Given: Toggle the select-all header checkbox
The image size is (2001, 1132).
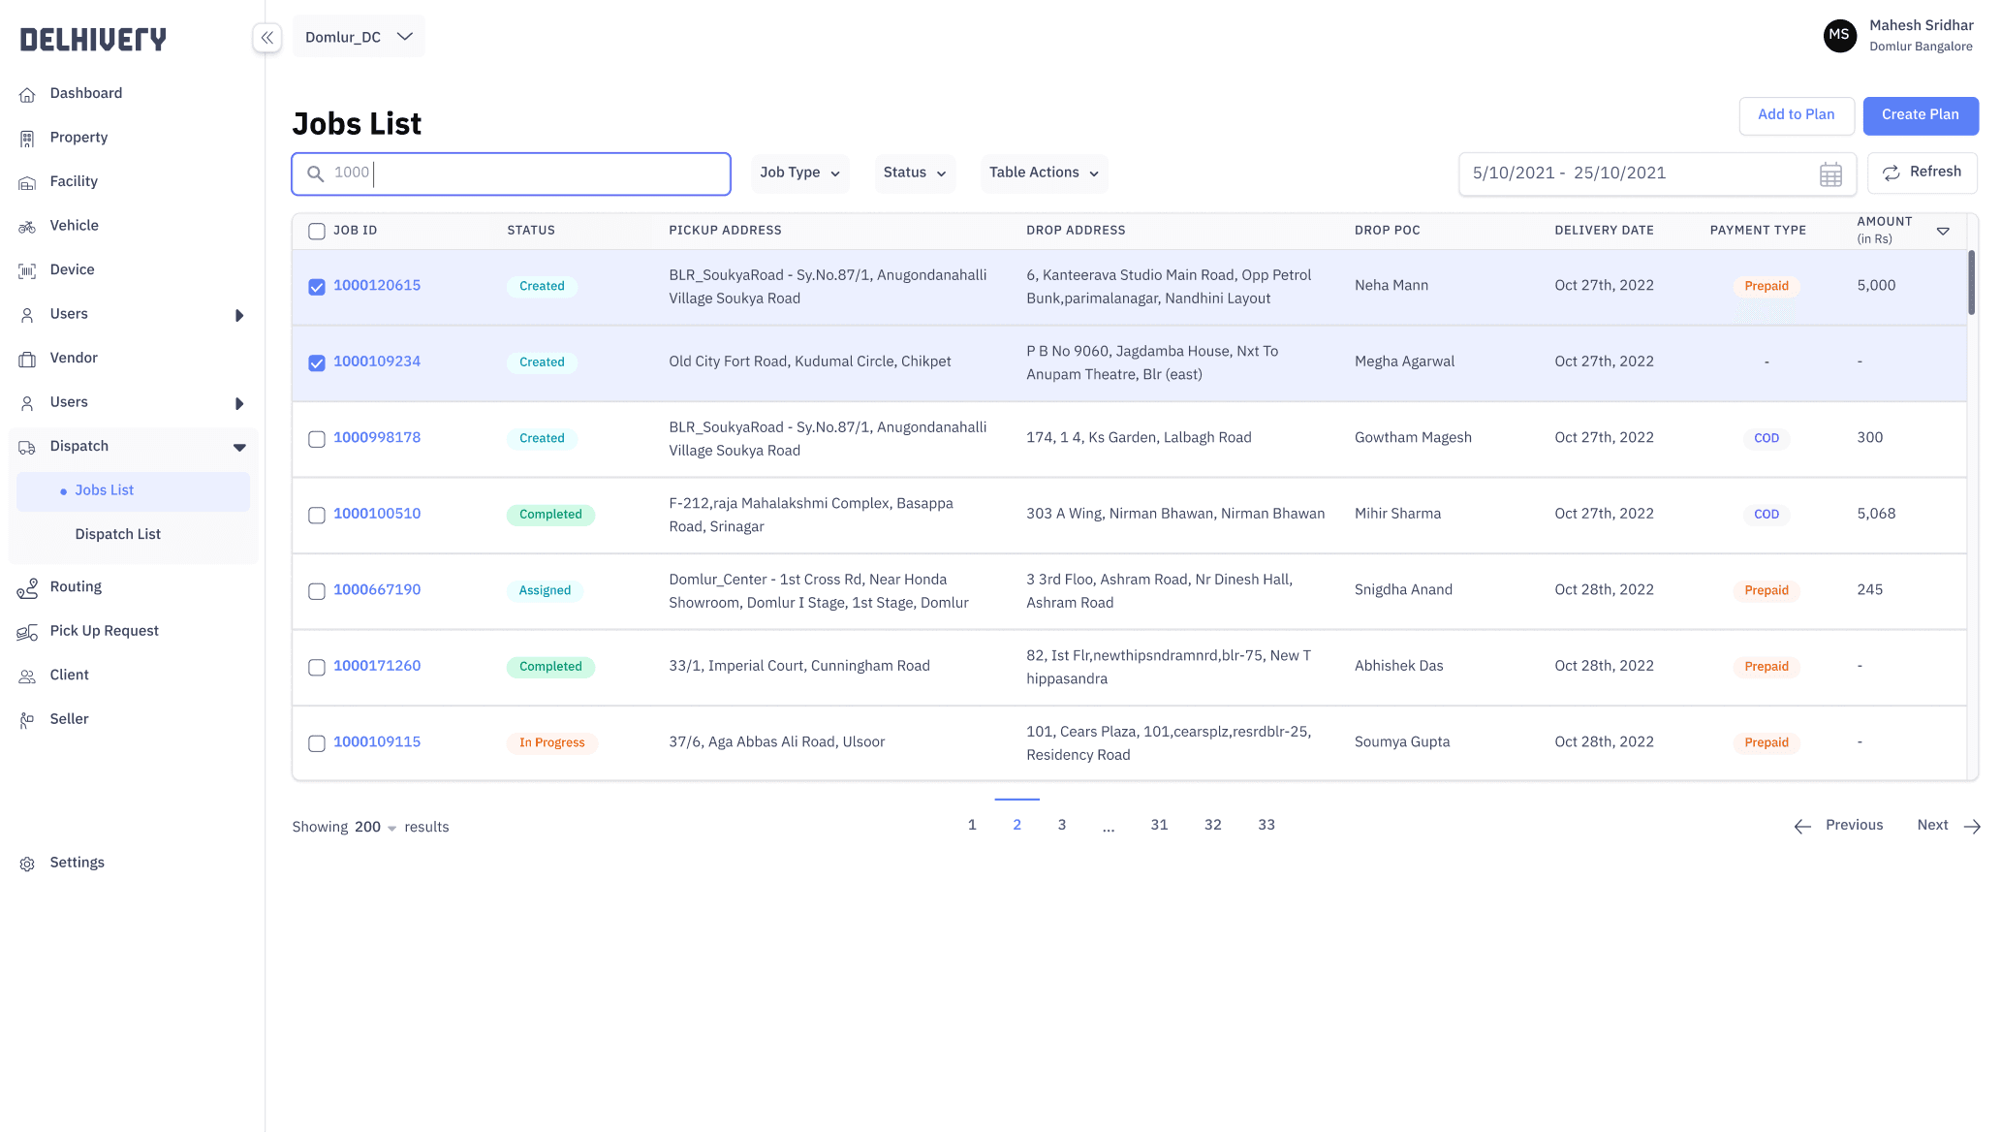Looking at the screenshot, I should coord(317,231).
